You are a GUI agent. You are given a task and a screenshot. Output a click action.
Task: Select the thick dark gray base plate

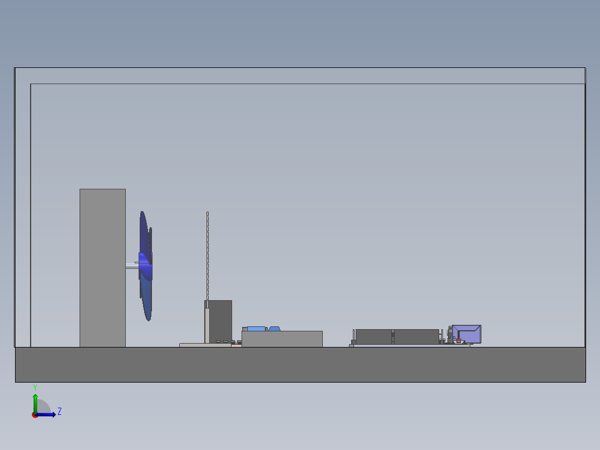point(301,365)
